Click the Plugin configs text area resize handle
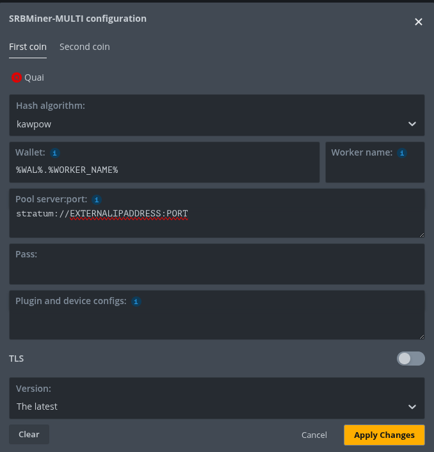Image resolution: width=434 pixels, height=452 pixels. coord(422,337)
